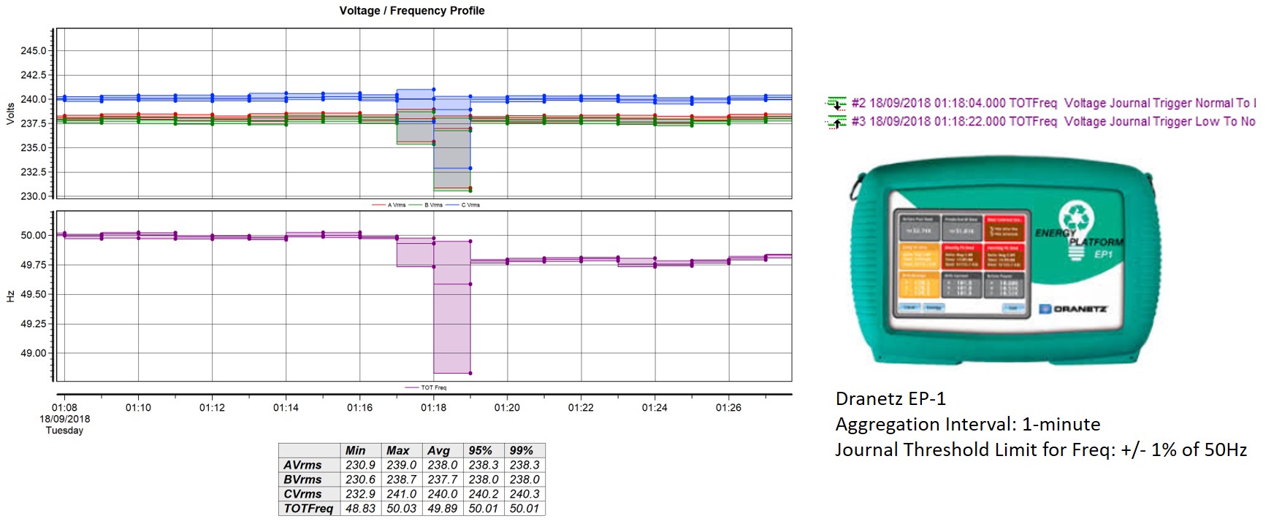Click the 01:22 time axis label
Image resolution: width=1274 pixels, height=521 pixels.
[581, 407]
